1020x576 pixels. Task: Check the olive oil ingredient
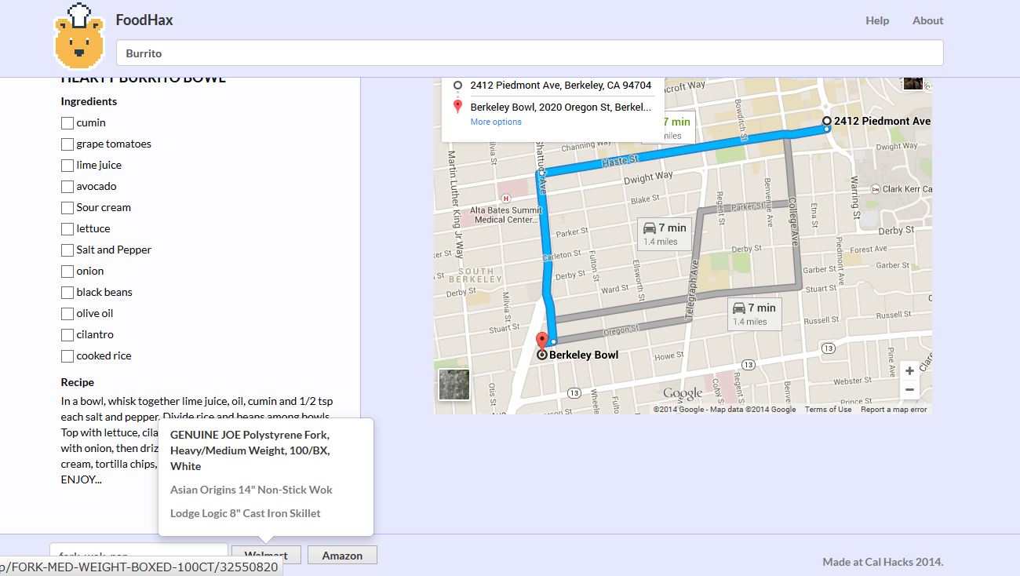pyautogui.click(x=67, y=314)
